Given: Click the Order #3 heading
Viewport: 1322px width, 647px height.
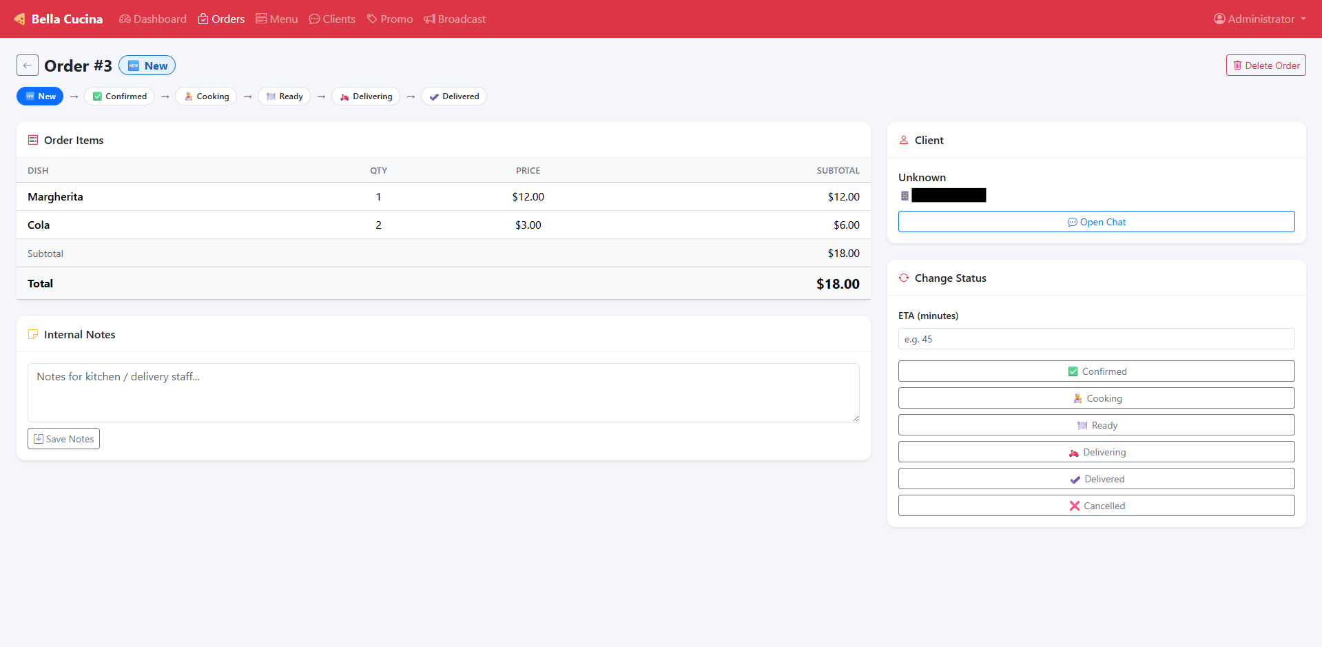Looking at the screenshot, I should pos(78,65).
